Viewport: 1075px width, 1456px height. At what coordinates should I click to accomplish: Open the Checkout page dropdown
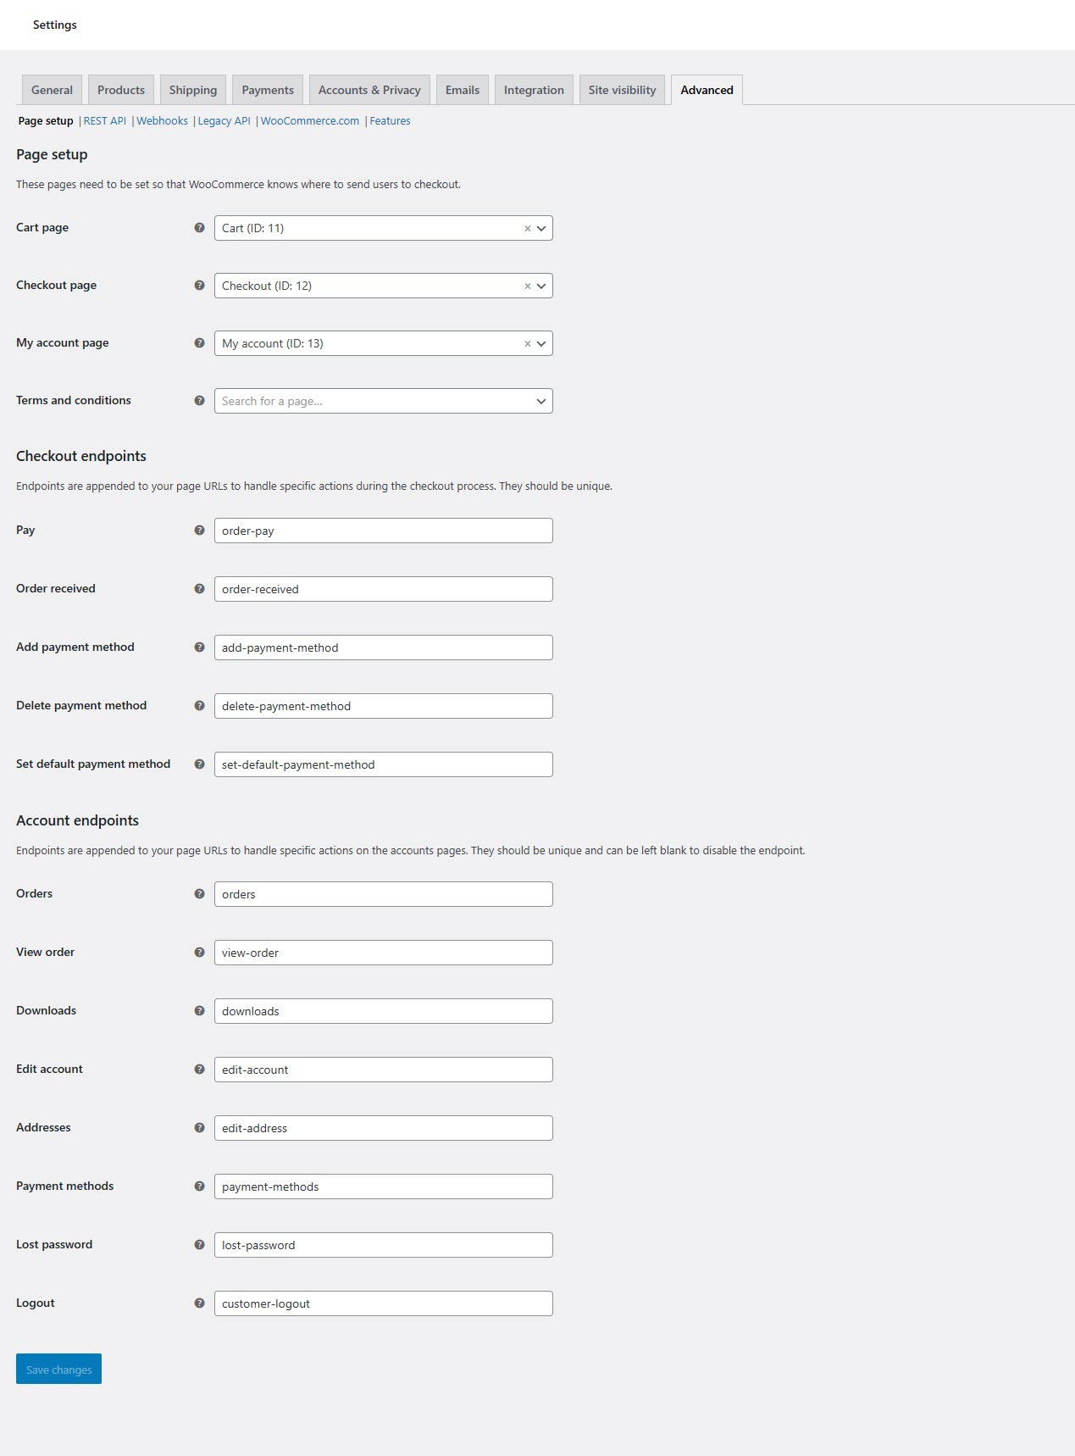pos(541,286)
